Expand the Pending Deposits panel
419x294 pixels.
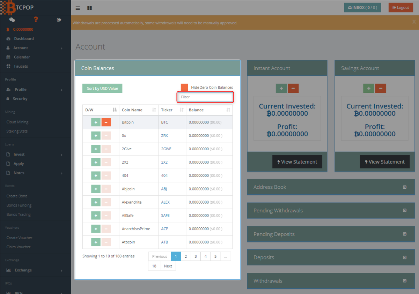[405, 234]
